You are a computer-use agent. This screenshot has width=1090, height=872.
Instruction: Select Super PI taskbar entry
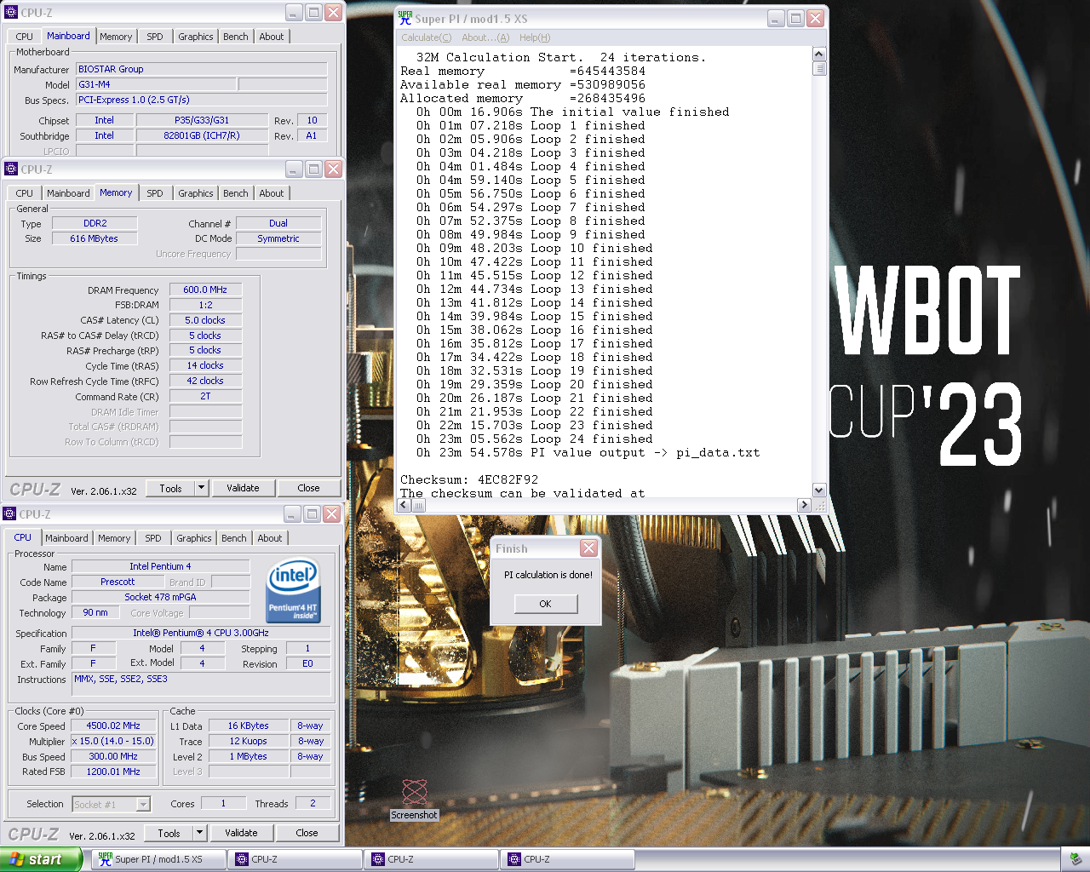click(159, 859)
